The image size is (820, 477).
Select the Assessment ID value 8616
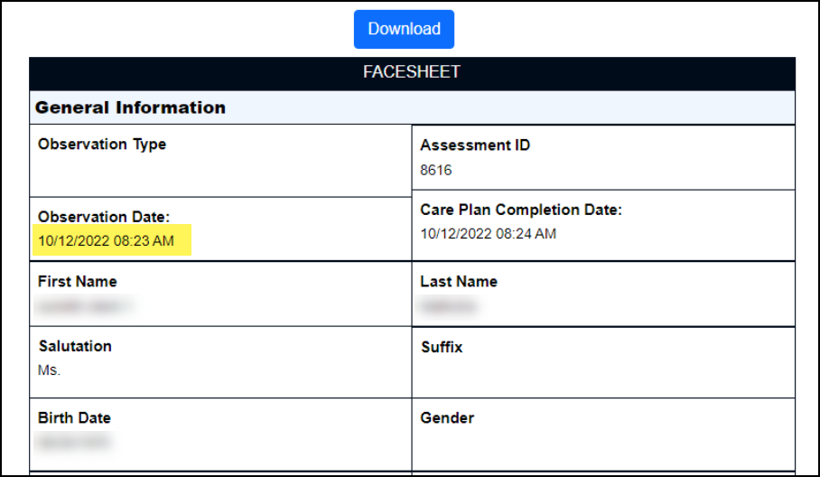tap(436, 170)
